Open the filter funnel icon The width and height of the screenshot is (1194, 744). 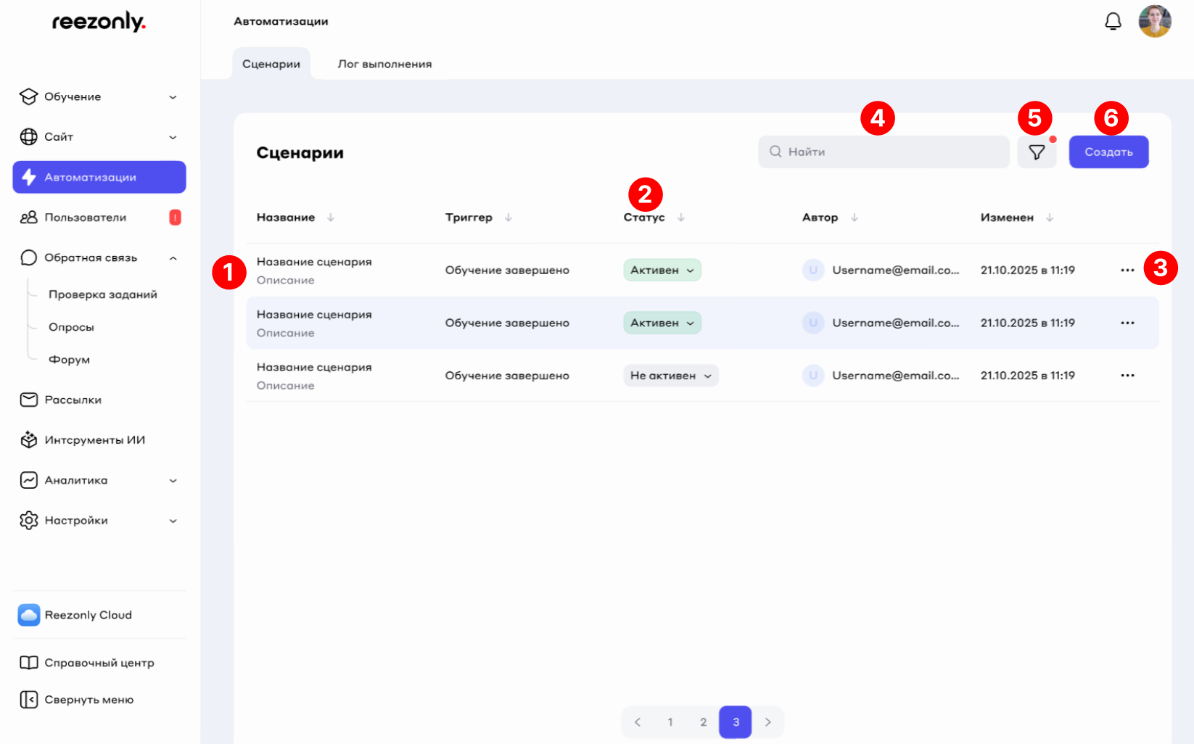pyautogui.click(x=1037, y=152)
